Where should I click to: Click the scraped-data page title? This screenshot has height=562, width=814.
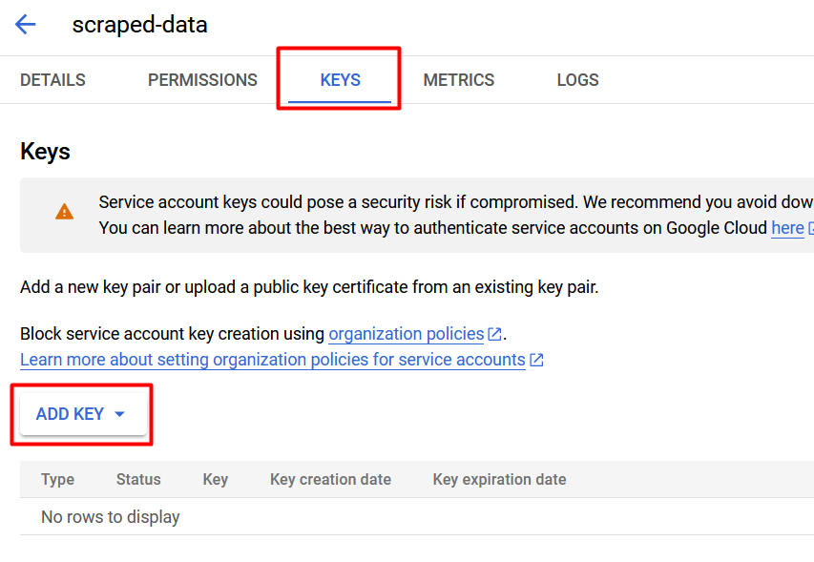pos(139,25)
